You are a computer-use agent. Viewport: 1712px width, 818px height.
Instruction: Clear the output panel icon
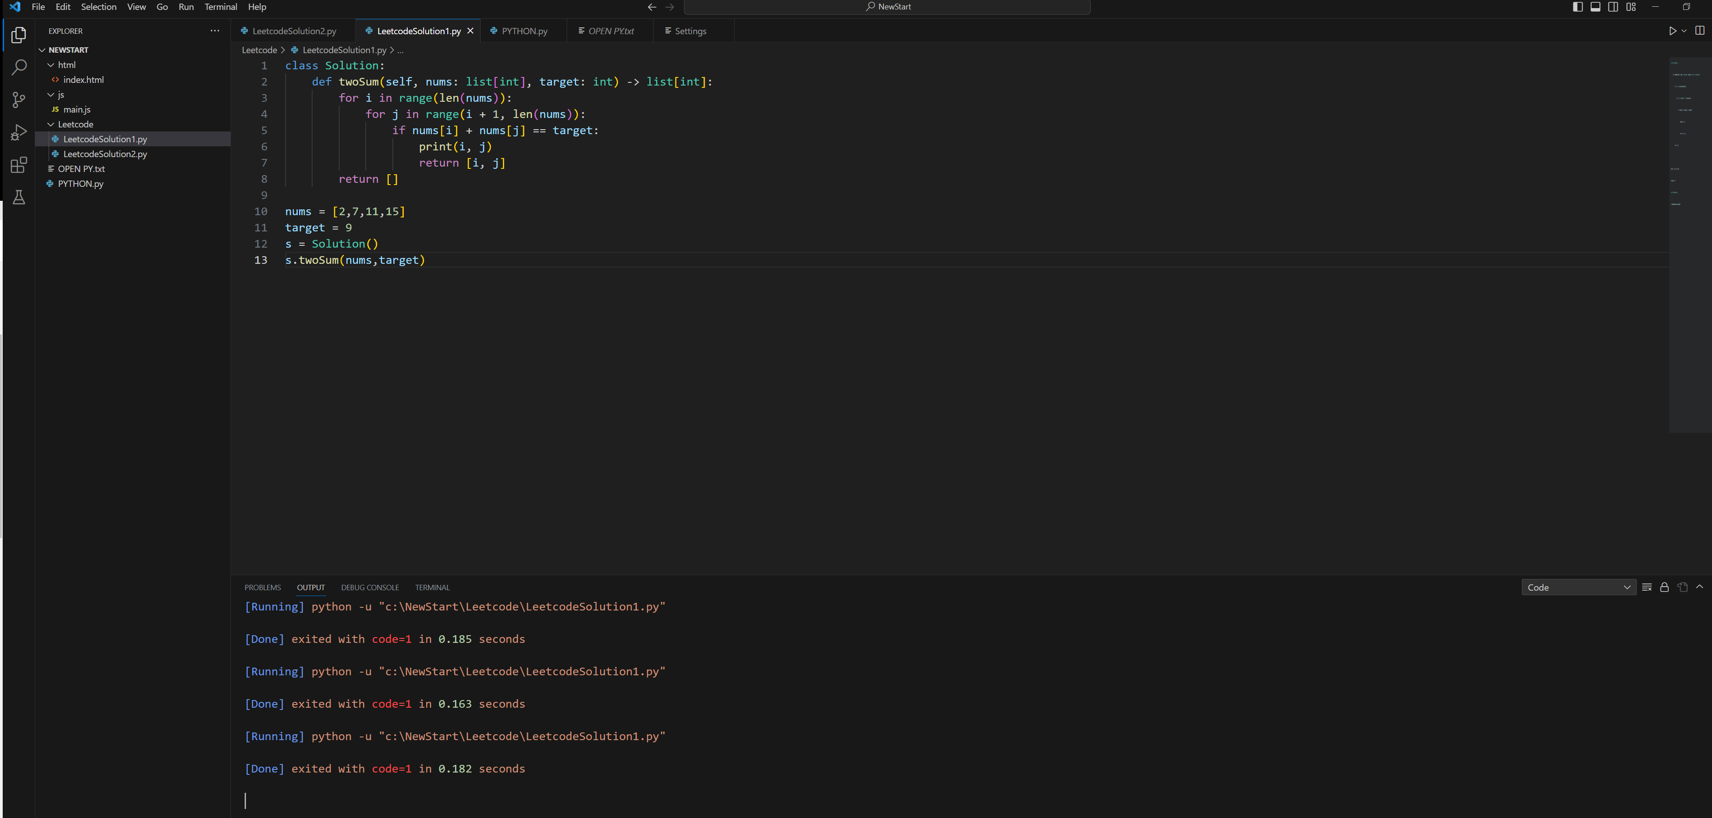click(1646, 587)
